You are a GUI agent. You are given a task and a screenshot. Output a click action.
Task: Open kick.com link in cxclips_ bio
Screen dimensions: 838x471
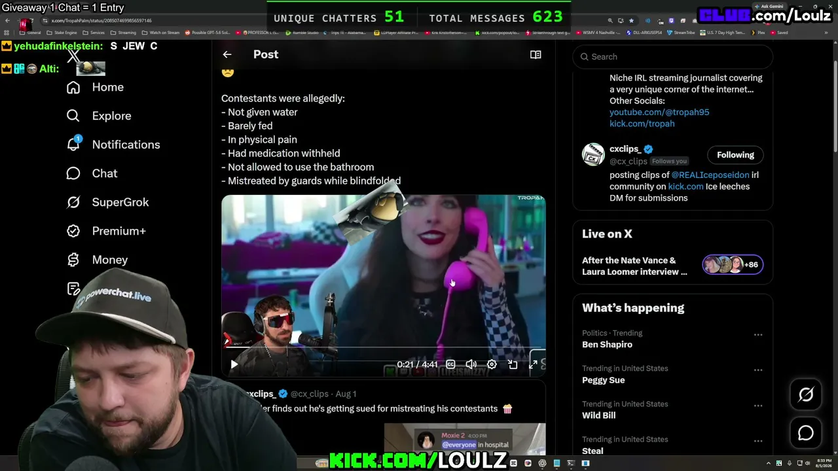click(685, 186)
